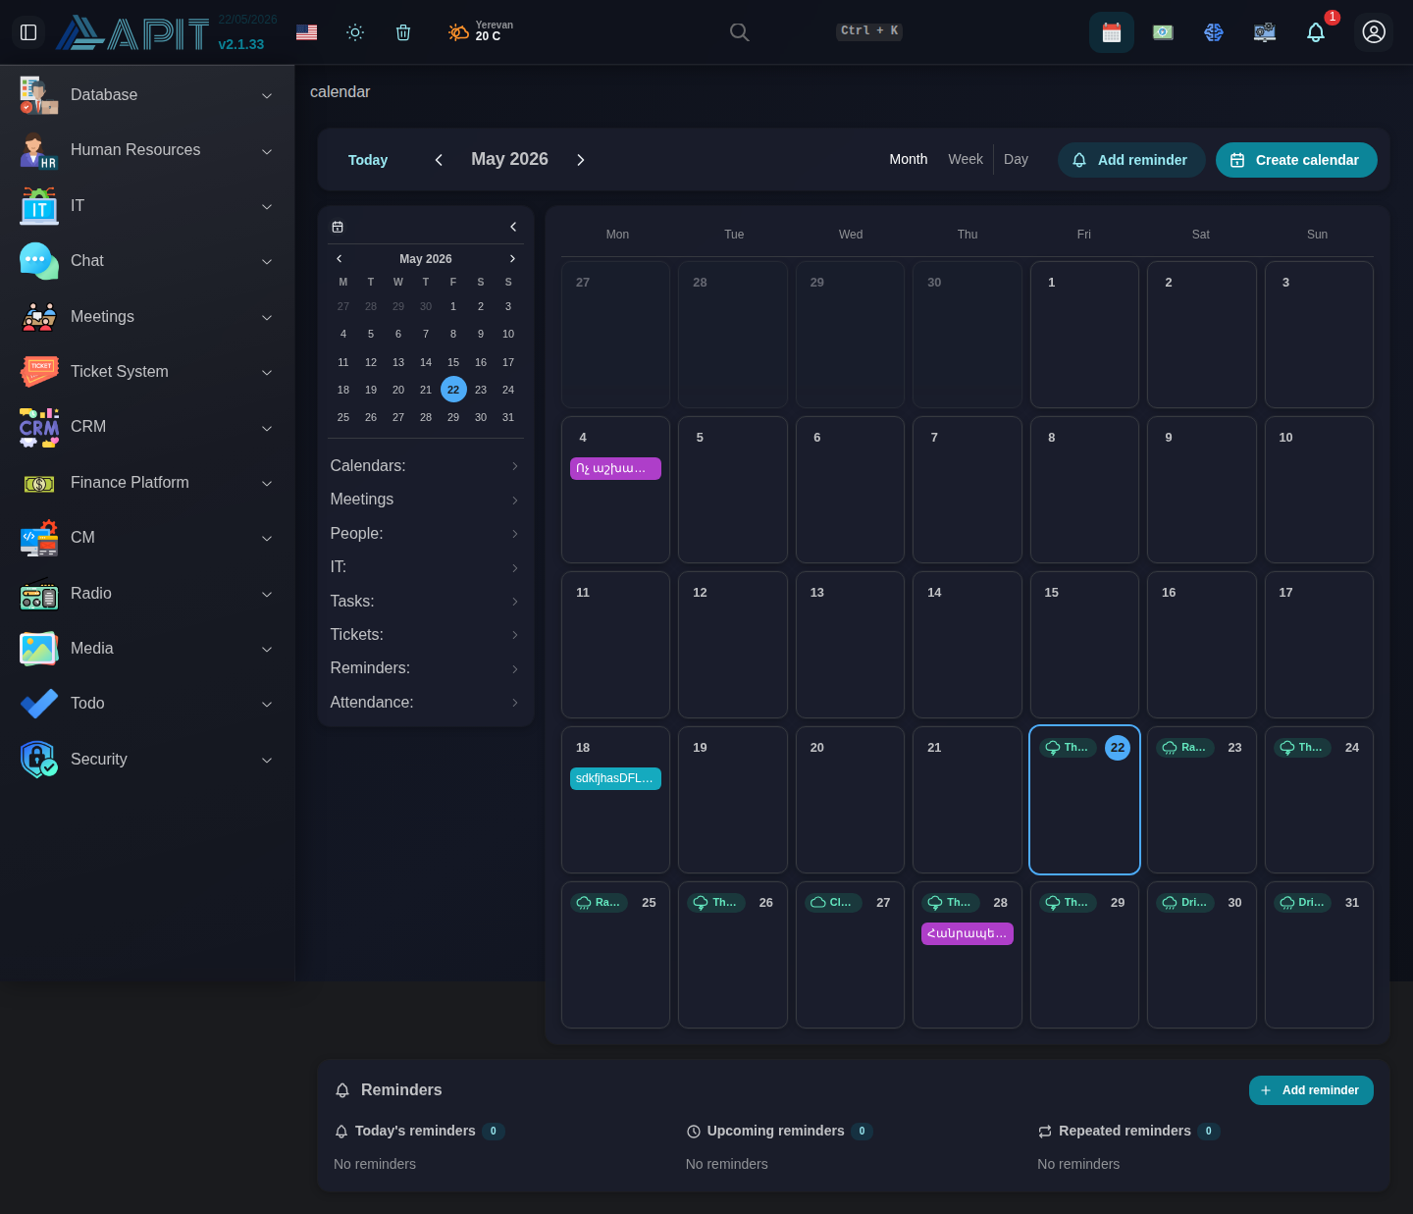Viewport: 1413px width, 1214px height.
Task: Open the money finance icon in top bar
Action: (1163, 32)
